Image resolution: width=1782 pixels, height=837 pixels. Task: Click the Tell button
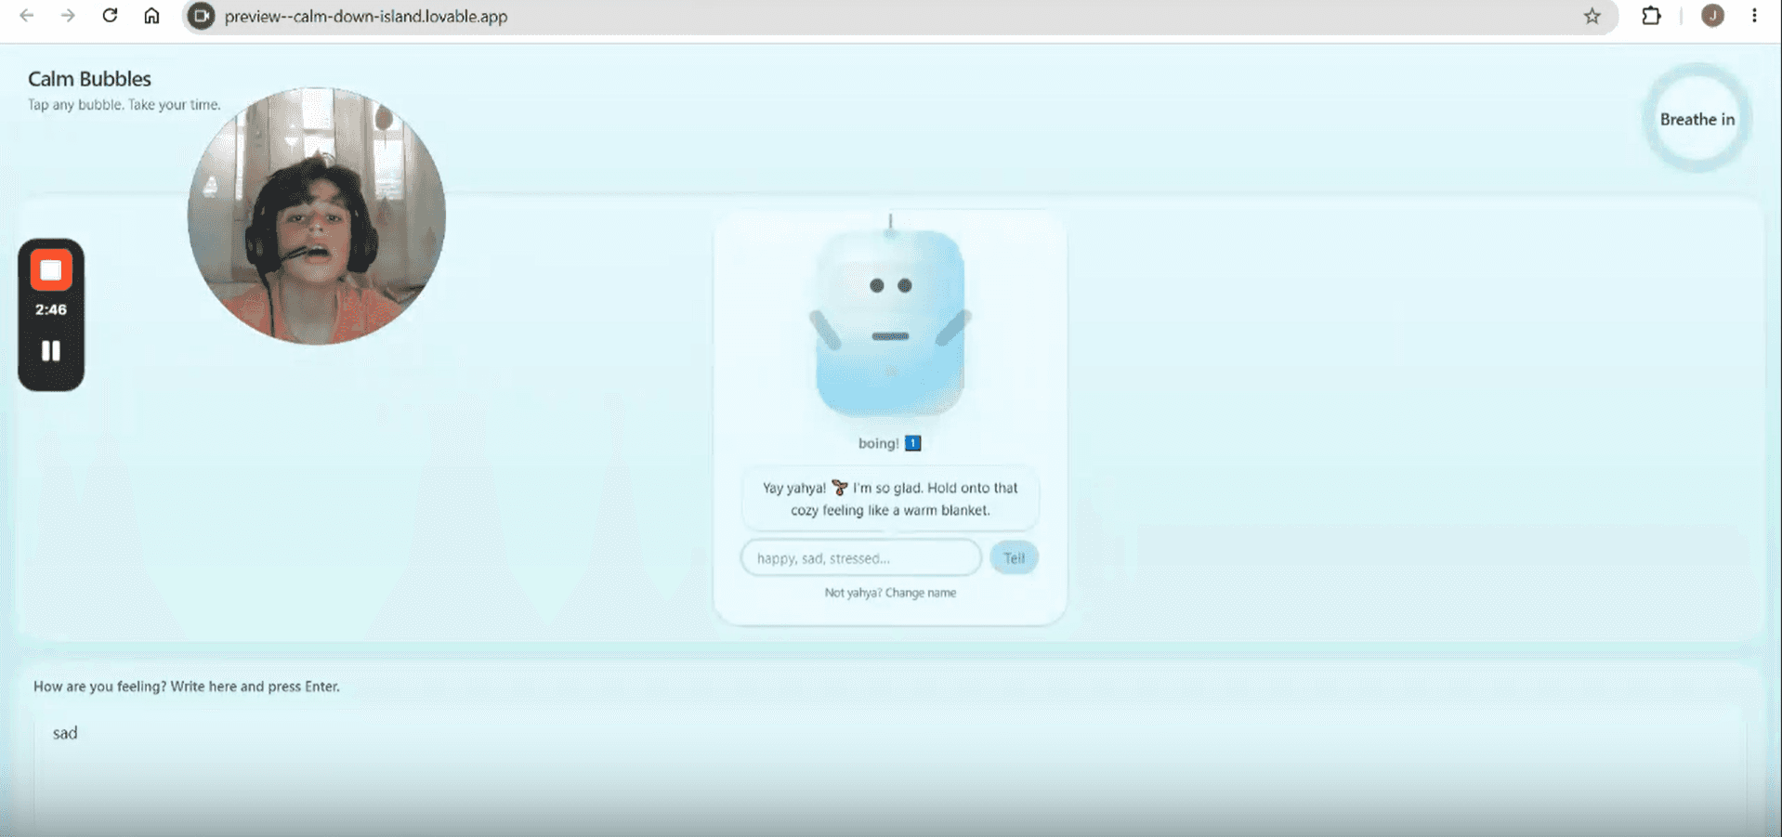coord(1014,557)
